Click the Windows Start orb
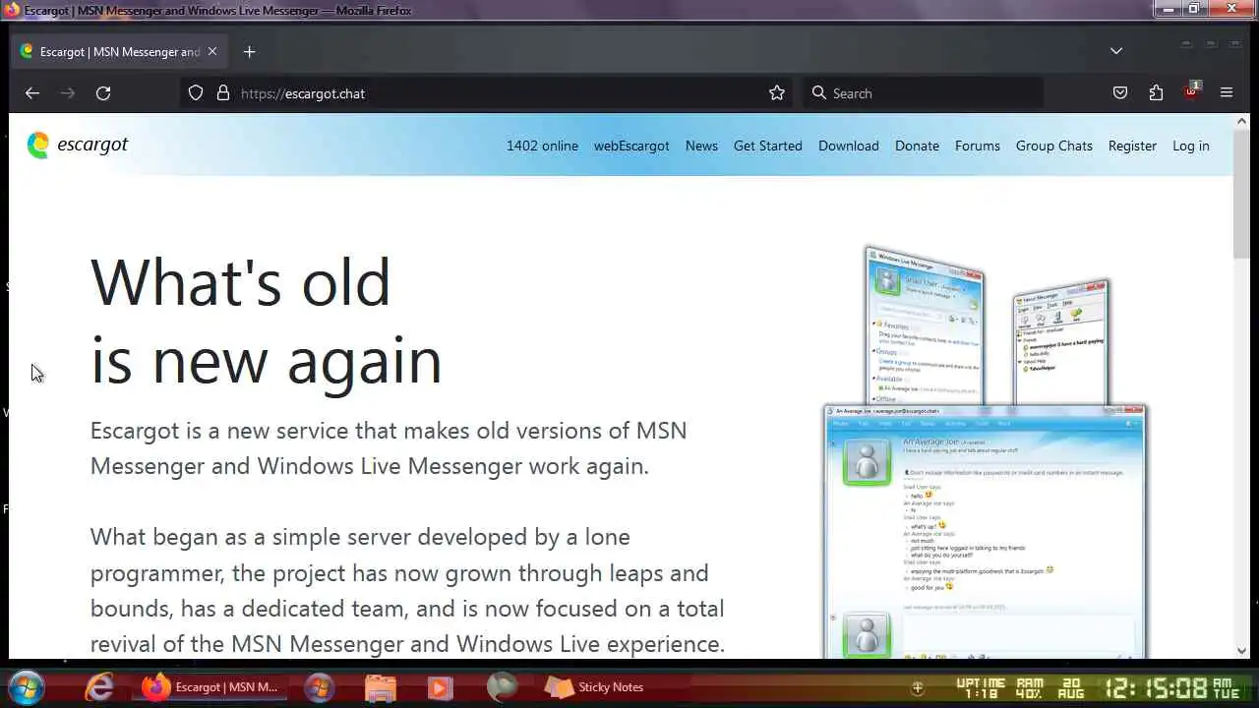Image resolution: width=1259 pixels, height=708 pixels. 27,686
